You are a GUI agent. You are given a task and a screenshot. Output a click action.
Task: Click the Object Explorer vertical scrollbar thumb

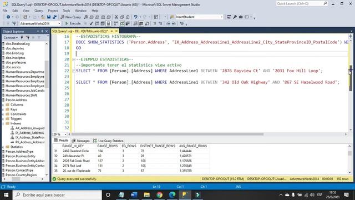(x=47, y=74)
